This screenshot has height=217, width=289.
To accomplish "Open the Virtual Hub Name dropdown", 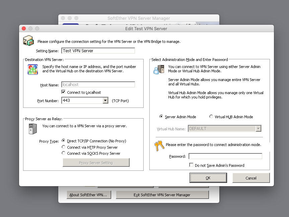I will tap(258, 129).
